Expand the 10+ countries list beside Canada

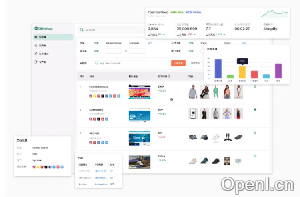point(150,43)
